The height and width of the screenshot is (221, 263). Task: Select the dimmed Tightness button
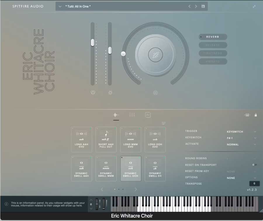(213, 53)
